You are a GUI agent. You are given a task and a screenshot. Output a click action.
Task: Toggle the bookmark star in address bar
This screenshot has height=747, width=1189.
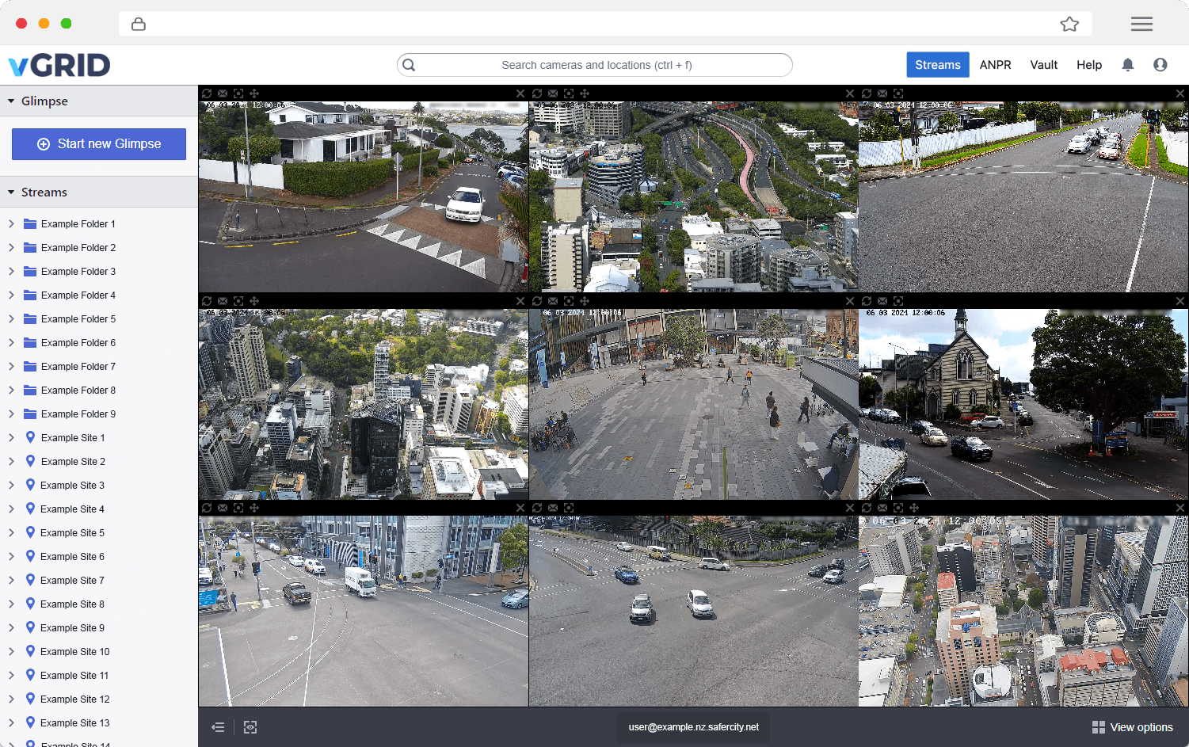(x=1069, y=25)
